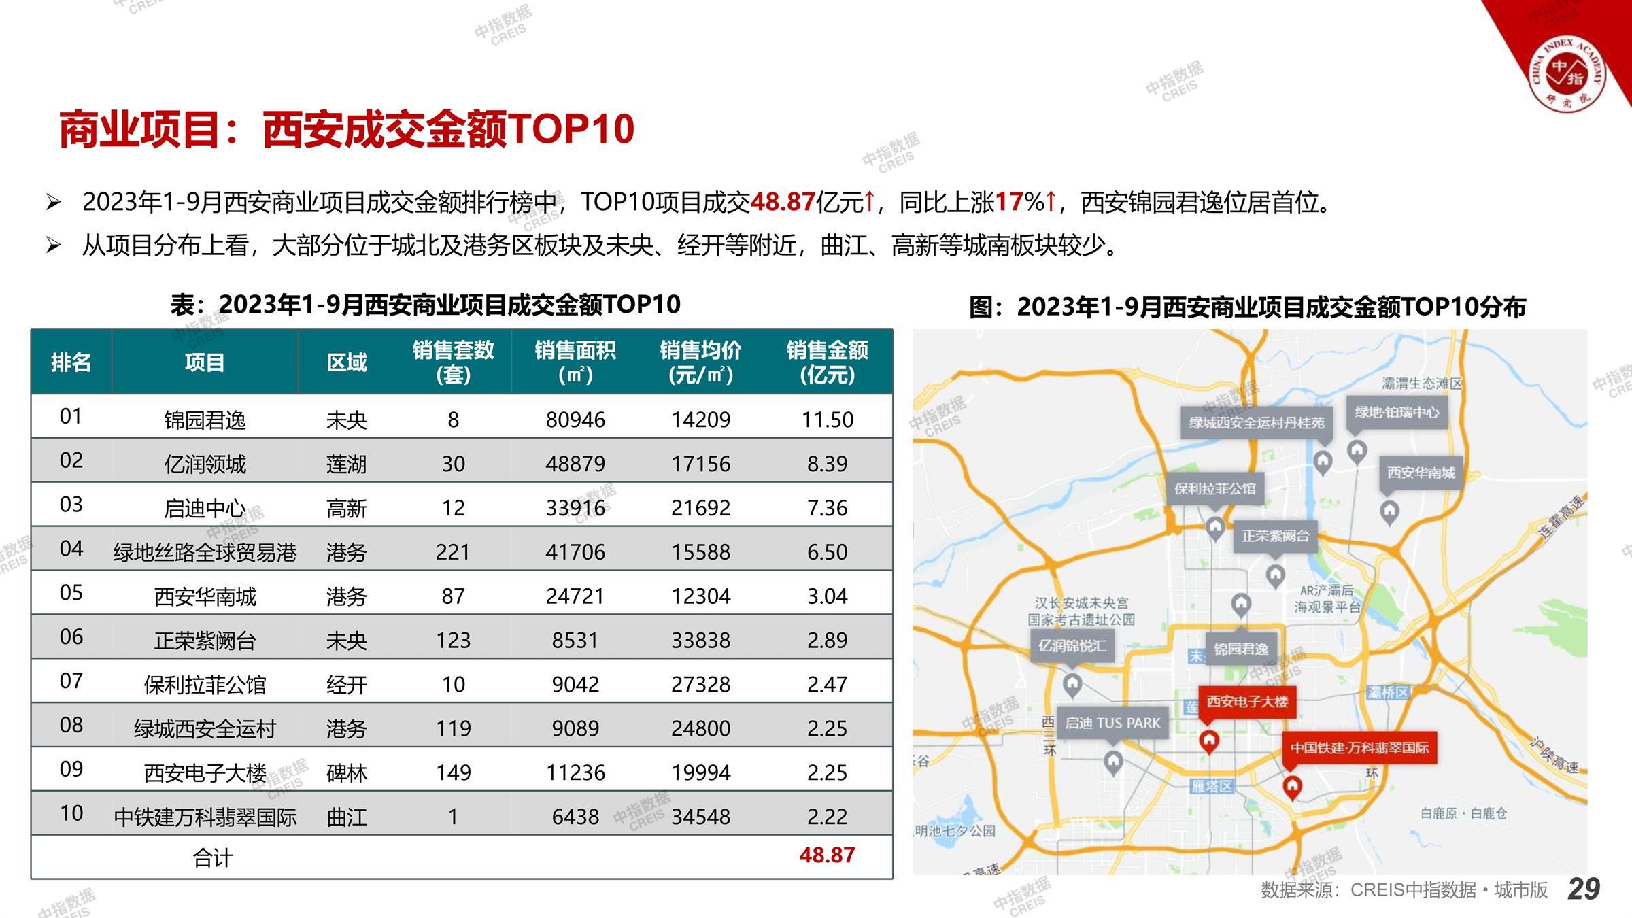Select the 锦园君逸 table row name
1632x918 pixels.
click(x=205, y=420)
